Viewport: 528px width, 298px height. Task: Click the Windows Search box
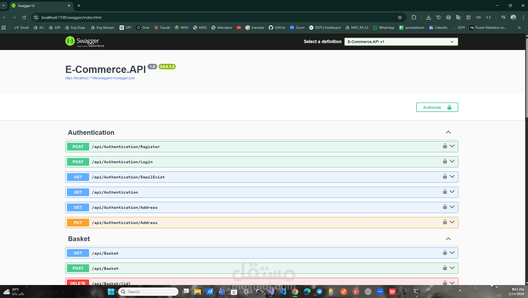coord(148,291)
